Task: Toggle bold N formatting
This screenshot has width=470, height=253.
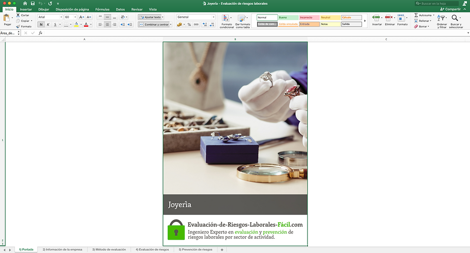Action: pos(41,24)
